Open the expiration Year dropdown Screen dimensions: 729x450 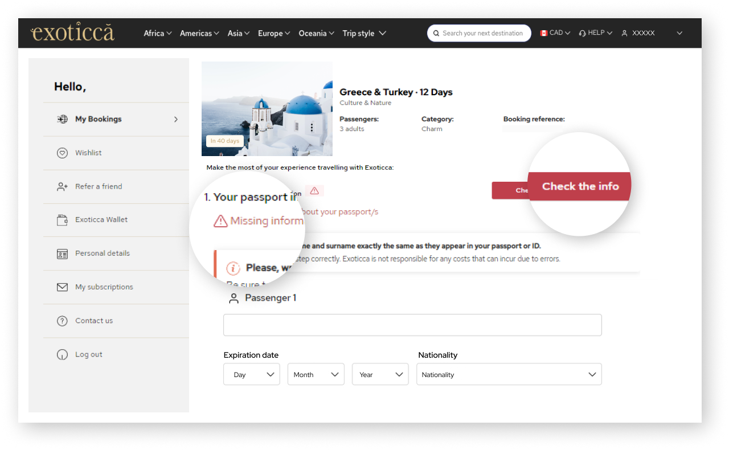point(380,374)
